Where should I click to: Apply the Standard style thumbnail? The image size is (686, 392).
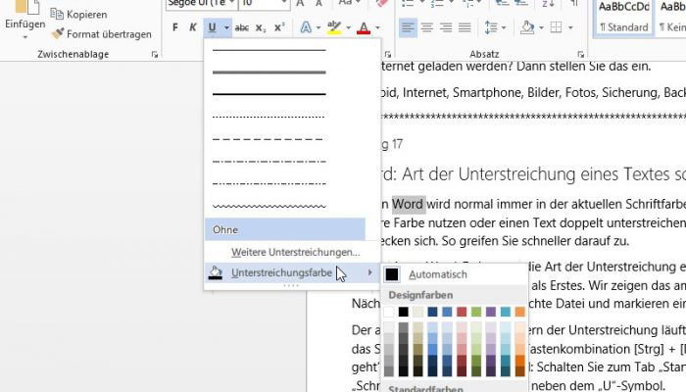tap(624, 17)
